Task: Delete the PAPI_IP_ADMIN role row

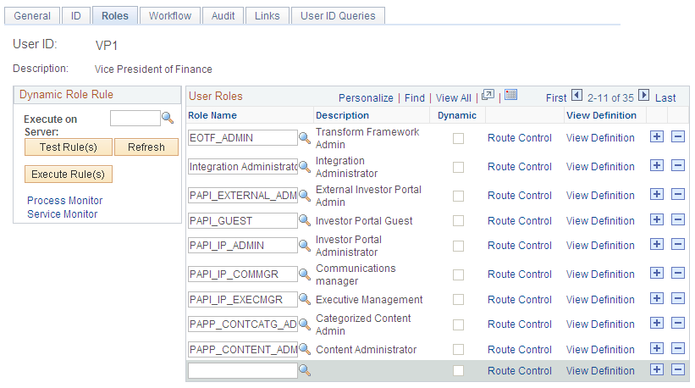Action: (x=677, y=245)
